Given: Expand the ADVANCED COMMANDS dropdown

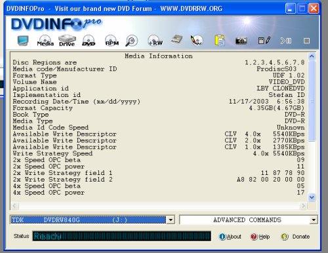Looking at the screenshot, I should point(314,220).
